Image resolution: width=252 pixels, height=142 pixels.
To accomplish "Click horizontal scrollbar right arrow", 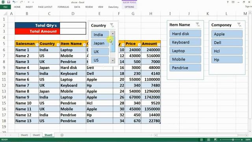I will pos(247,135).
